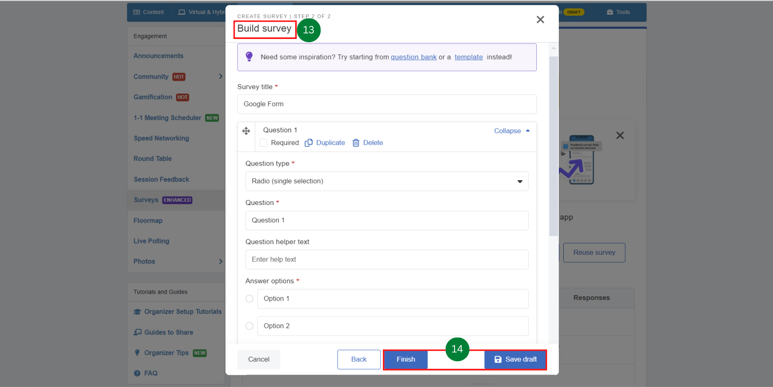Collapse the Question 1 section
This screenshot has height=387, width=773.
(512, 131)
